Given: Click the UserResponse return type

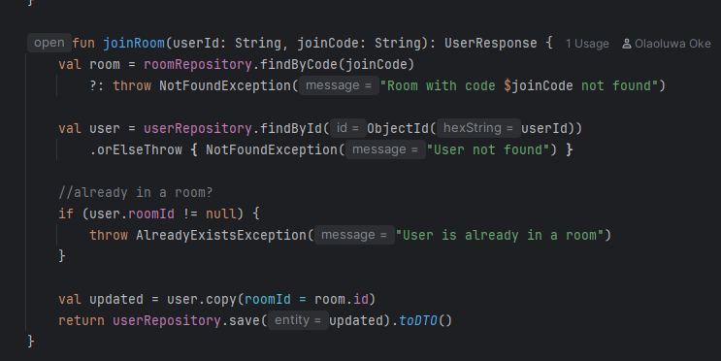Looking at the screenshot, I should click(491, 44).
